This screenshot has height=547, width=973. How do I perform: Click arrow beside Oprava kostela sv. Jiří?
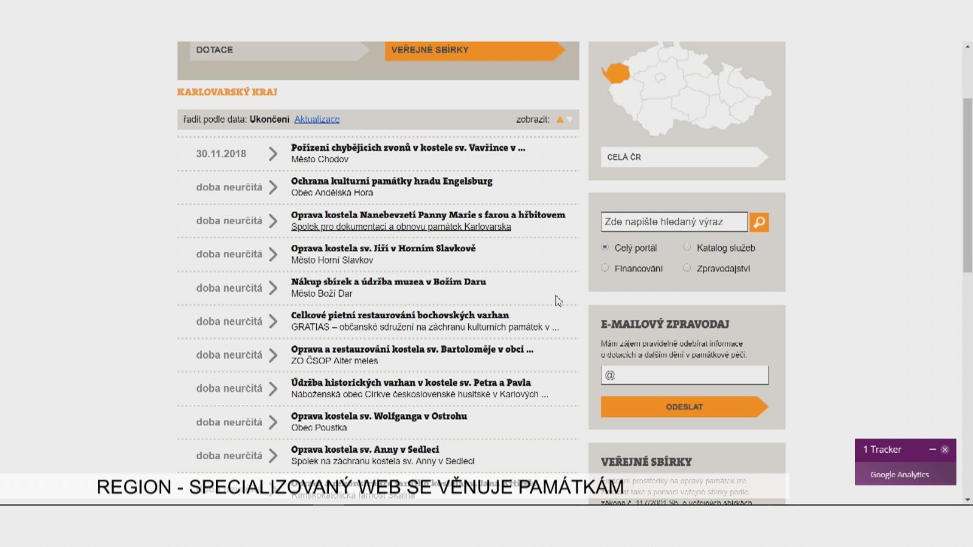(x=273, y=254)
